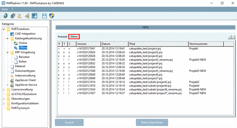Expand the Übersetzungen node
This screenshot has height=128, width=237.
click(4, 99)
